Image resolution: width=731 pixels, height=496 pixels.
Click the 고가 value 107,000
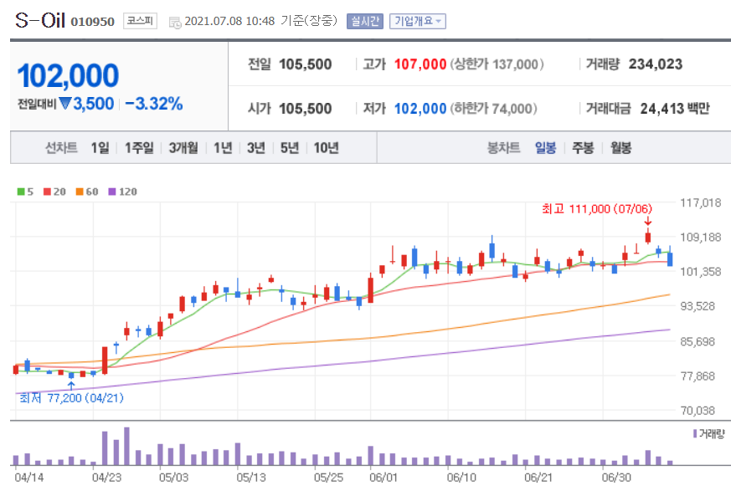click(420, 64)
